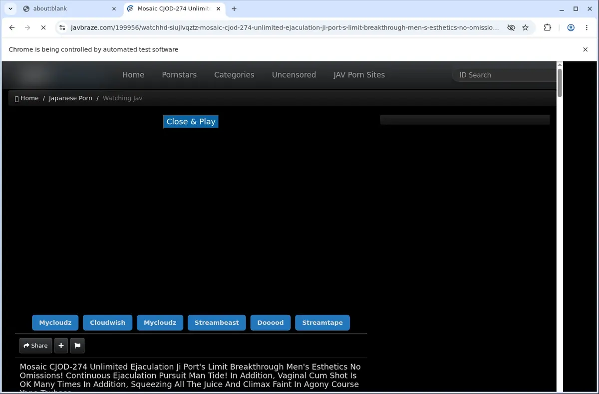
Task: Open the Chrome three-dot menu
Action: coord(587,28)
